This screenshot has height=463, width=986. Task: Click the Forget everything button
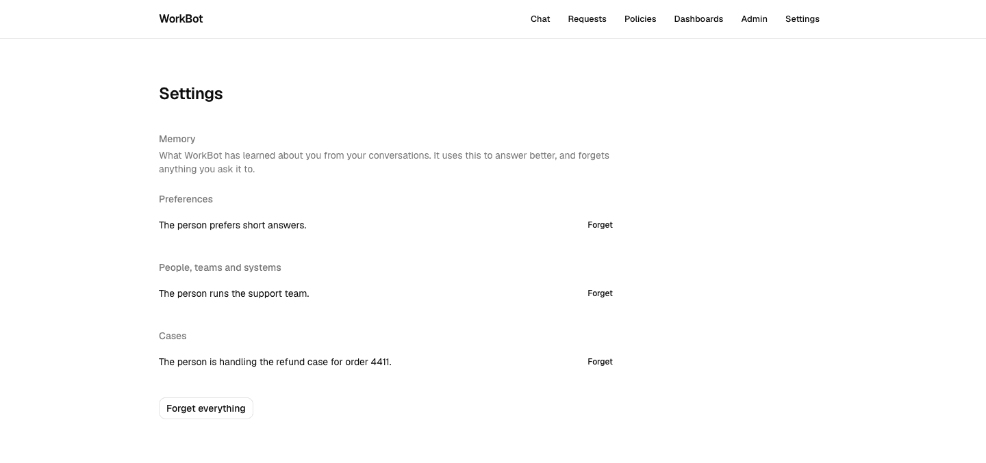click(x=206, y=408)
